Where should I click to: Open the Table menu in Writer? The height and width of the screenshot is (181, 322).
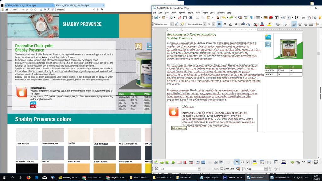[x=198, y=13]
